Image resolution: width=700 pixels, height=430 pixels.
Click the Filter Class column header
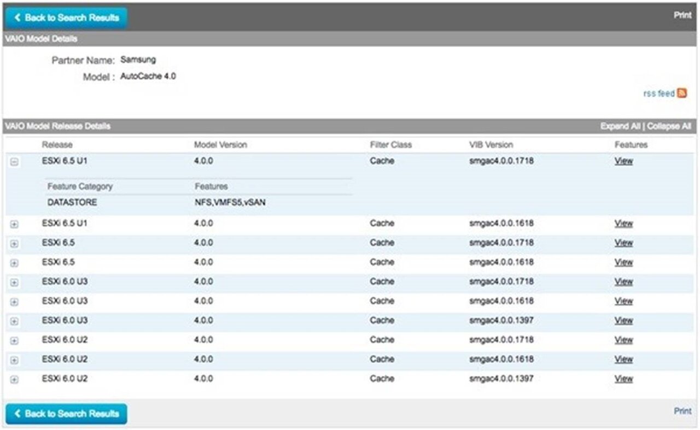(390, 145)
